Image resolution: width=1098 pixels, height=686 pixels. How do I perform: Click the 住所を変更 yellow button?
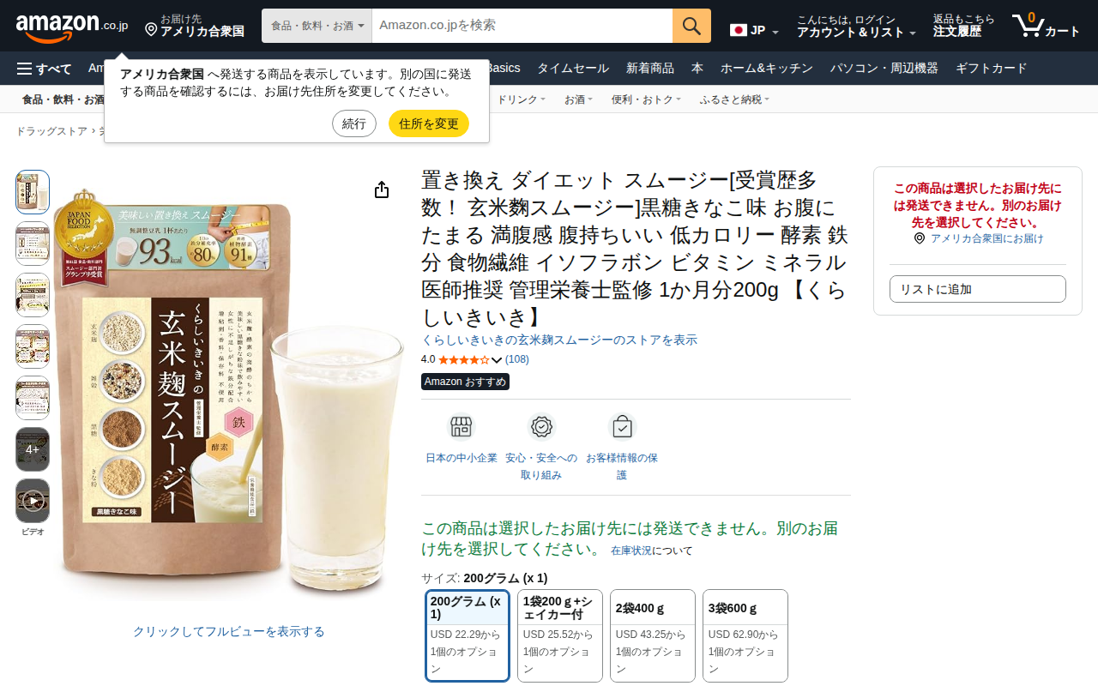(x=429, y=123)
